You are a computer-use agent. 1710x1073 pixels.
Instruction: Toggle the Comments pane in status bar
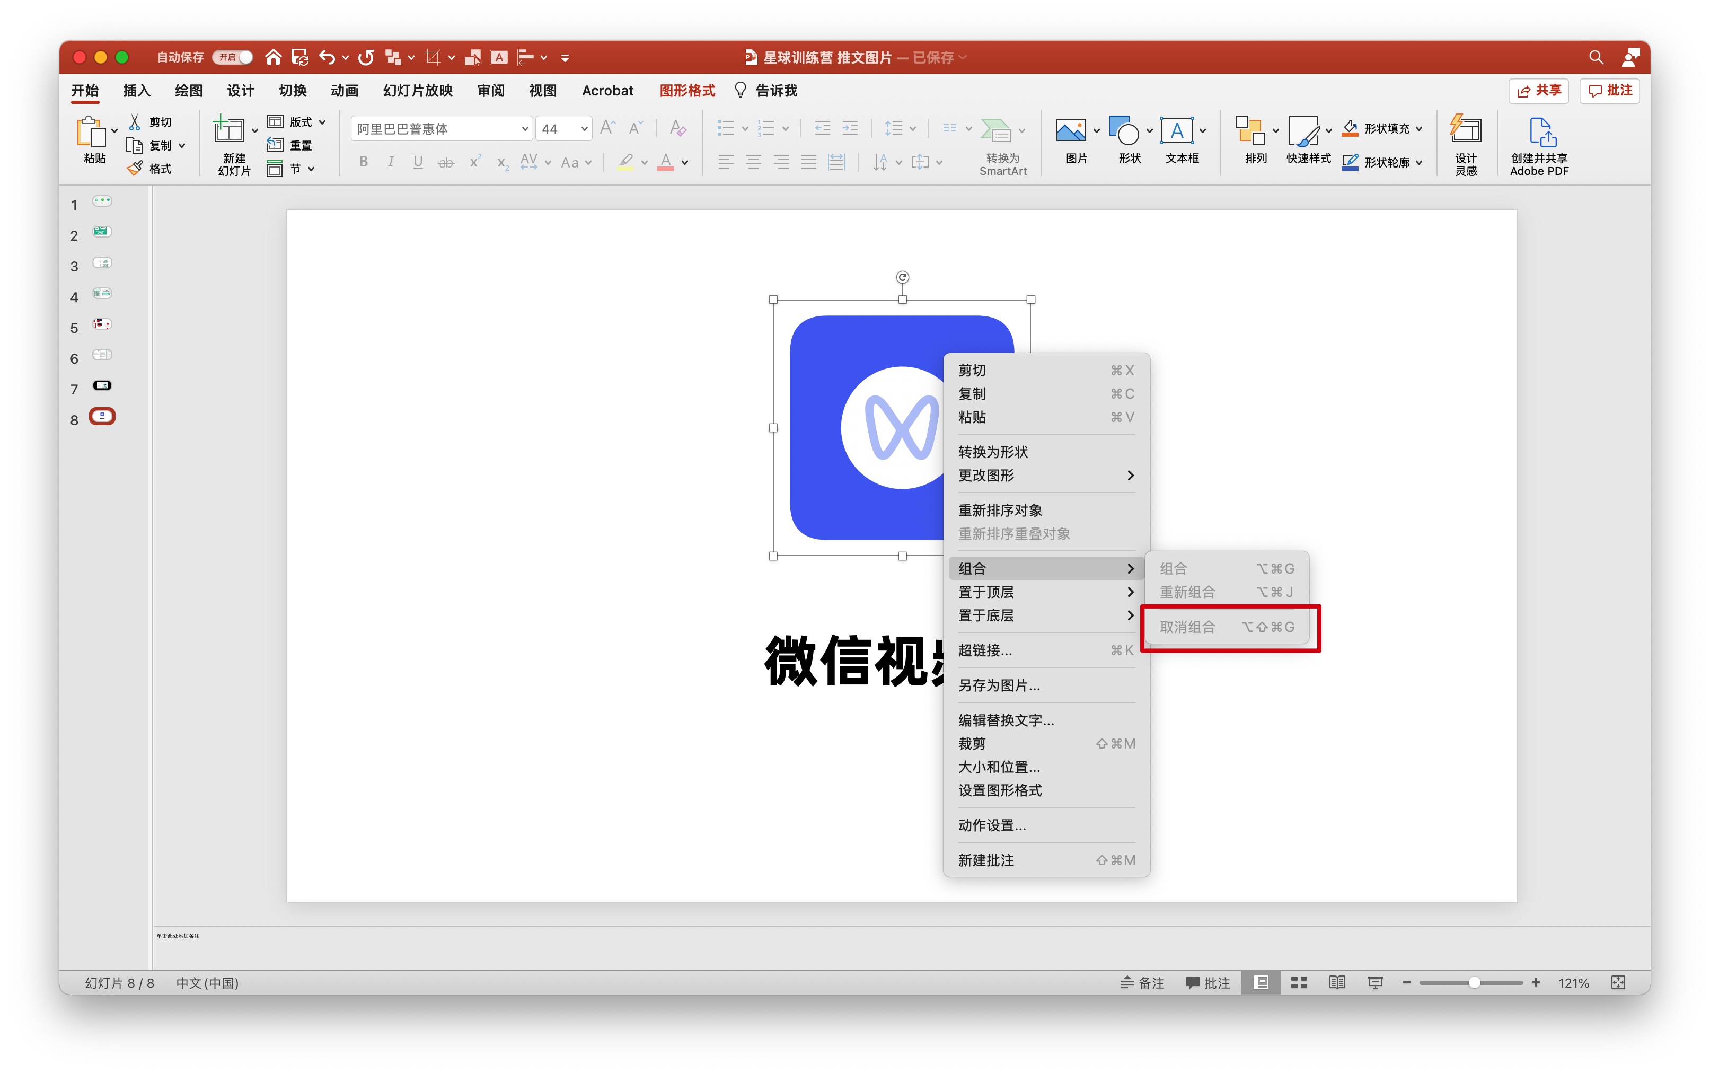1207,983
